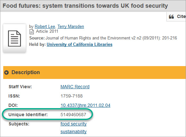186x137 pixels.
Task: Click the Cite quotation mark icon
Action: click(171, 17)
